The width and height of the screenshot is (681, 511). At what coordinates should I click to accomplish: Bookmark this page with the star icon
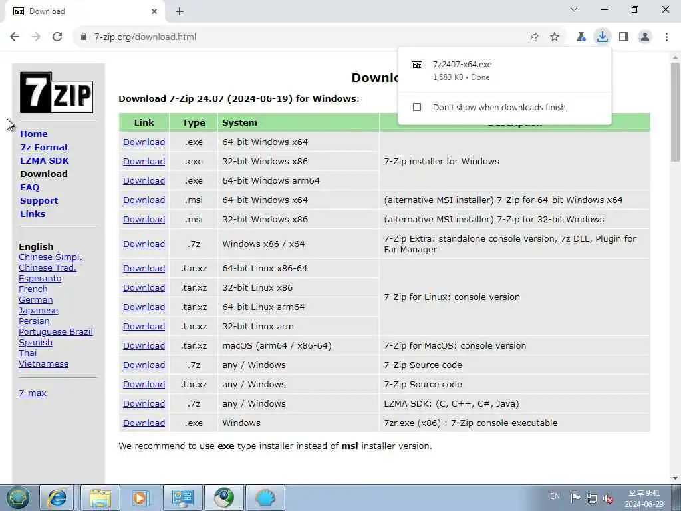click(555, 37)
